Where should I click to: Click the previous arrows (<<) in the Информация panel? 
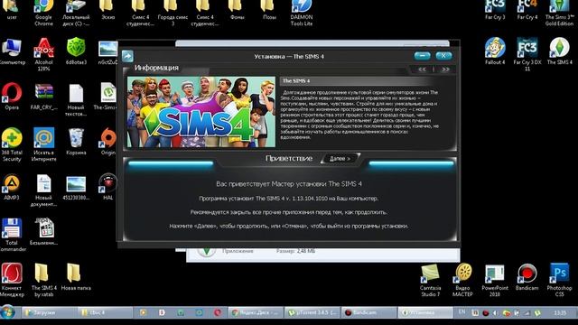[x=422, y=70]
